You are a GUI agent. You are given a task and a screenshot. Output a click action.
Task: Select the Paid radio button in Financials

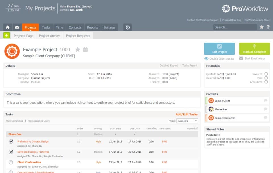pyautogui.click(x=266, y=78)
